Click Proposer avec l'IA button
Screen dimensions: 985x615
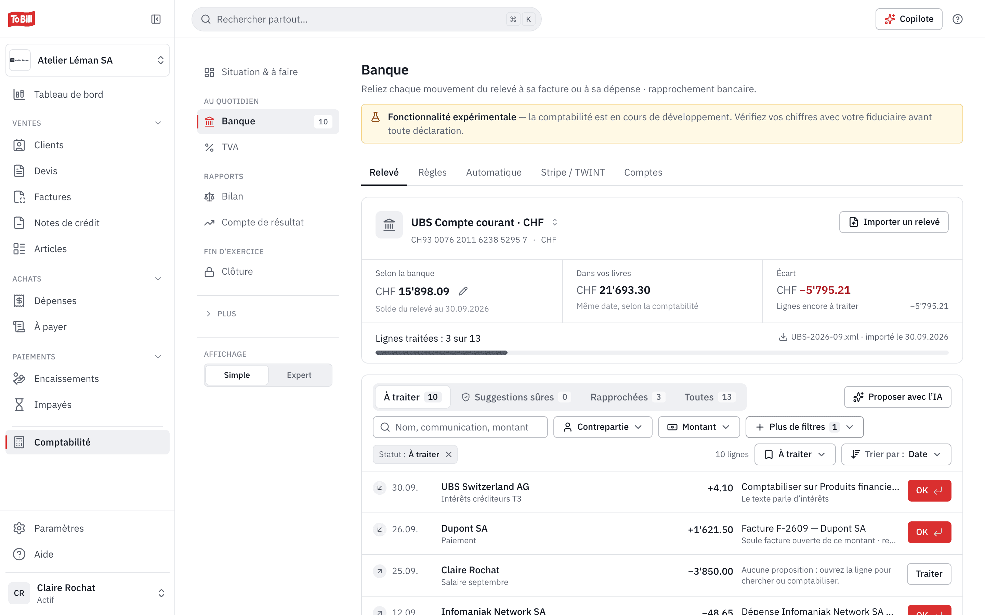[897, 397]
